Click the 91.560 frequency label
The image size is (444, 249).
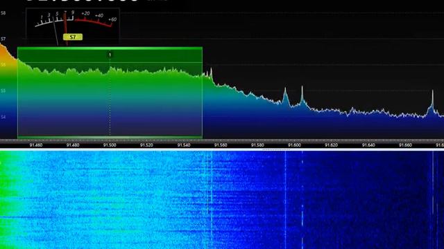point(221,145)
